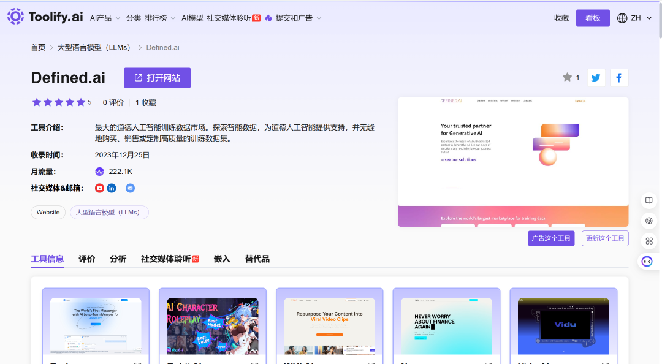Open the Viral Video Clips card thumbnail
The image size is (662, 364).
click(330, 326)
